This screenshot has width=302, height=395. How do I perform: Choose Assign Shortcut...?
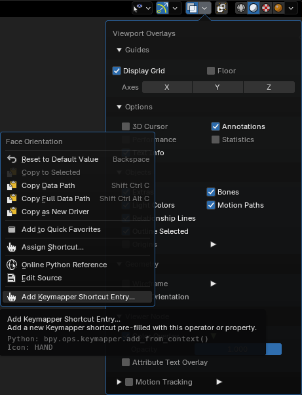[x=77, y=247]
